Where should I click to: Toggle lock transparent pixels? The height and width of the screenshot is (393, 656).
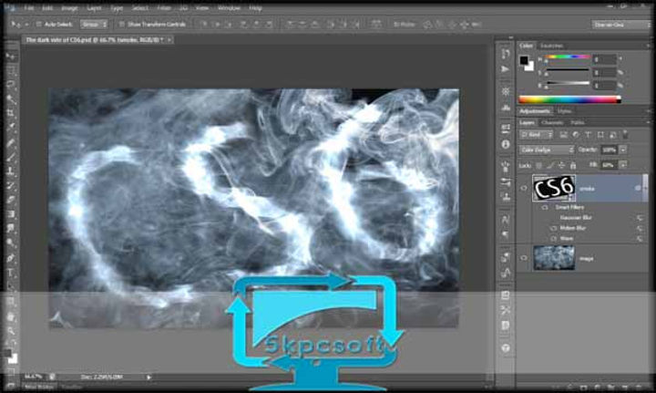tap(538, 165)
